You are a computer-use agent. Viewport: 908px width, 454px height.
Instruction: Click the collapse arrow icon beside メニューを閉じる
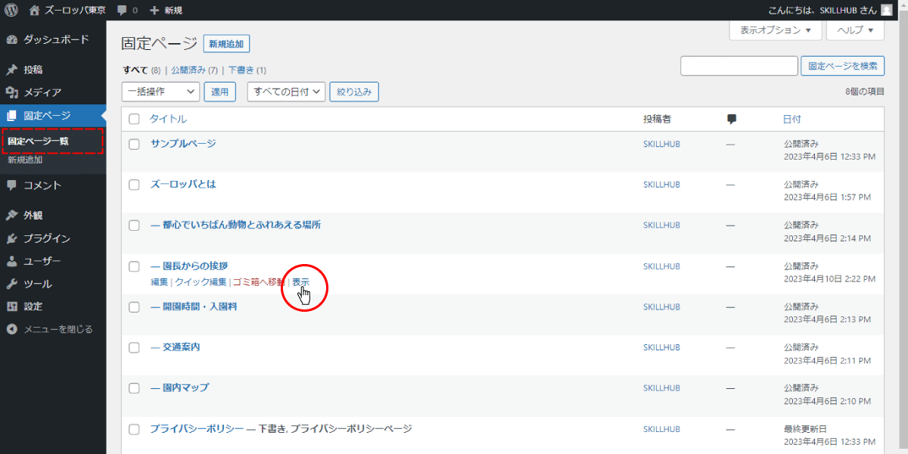(x=11, y=329)
